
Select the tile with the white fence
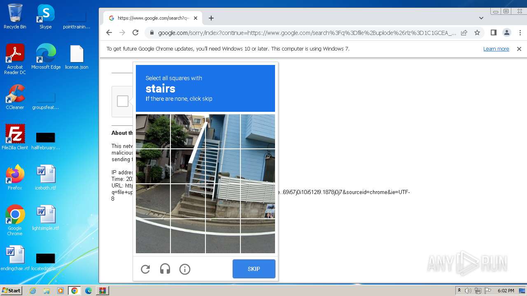(x=258, y=201)
